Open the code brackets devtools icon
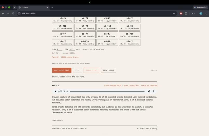 193,13
